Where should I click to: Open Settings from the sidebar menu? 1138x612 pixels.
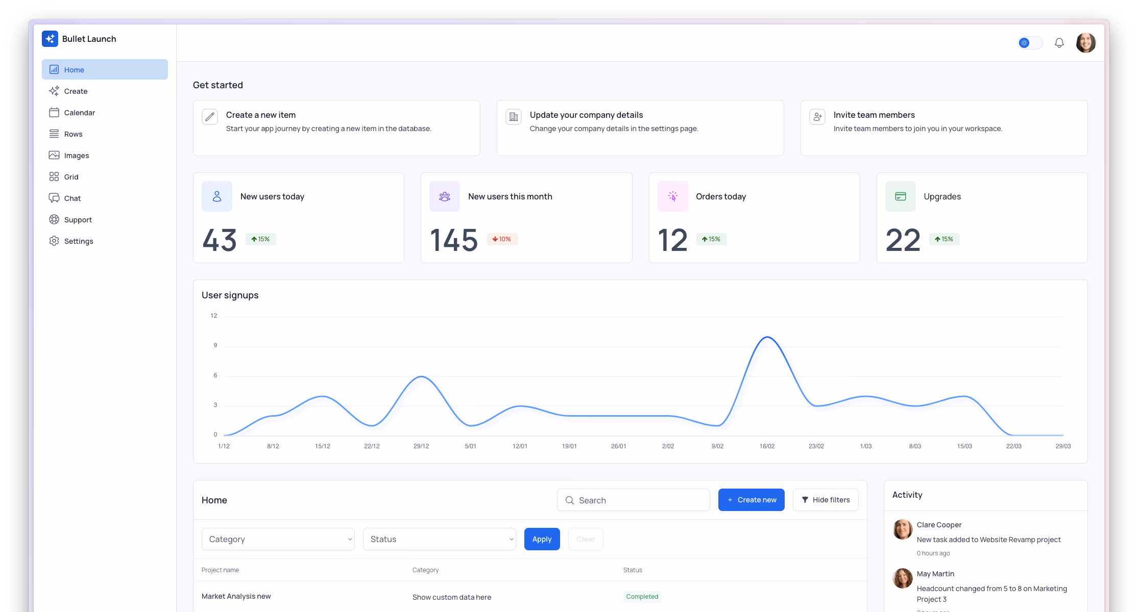point(79,241)
